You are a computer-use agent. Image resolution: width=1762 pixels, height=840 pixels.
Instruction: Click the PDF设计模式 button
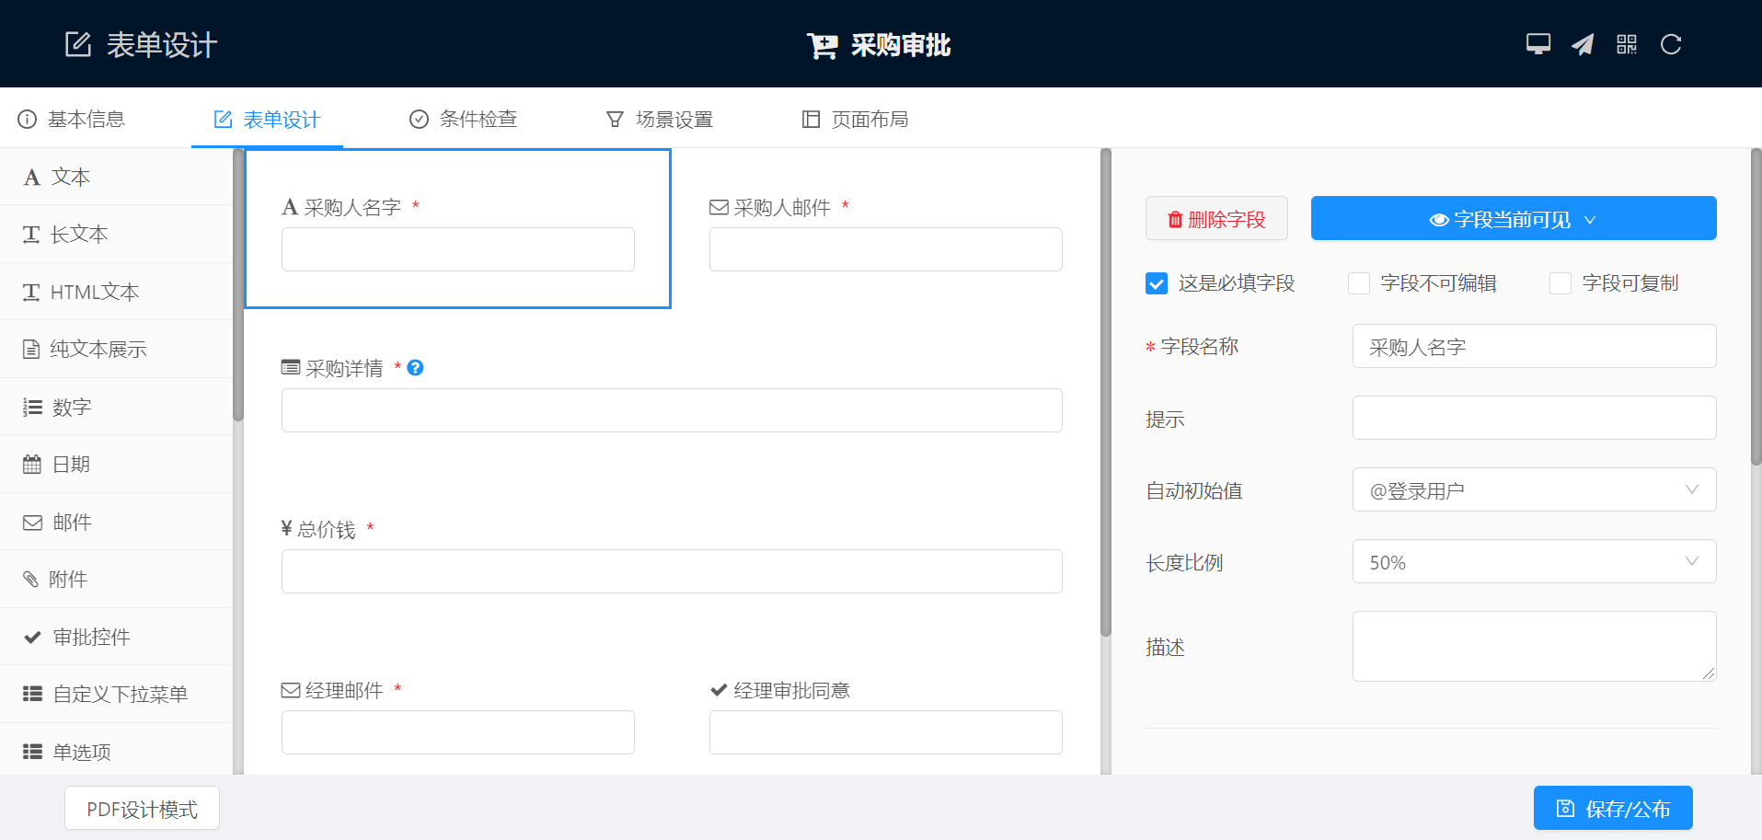click(142, 808)
